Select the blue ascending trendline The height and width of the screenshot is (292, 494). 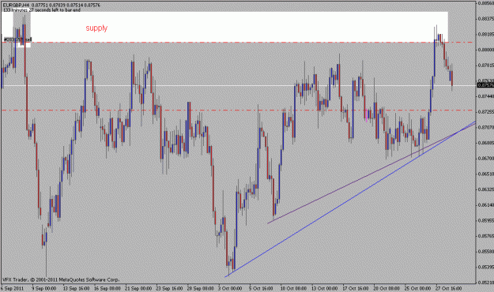350,199
